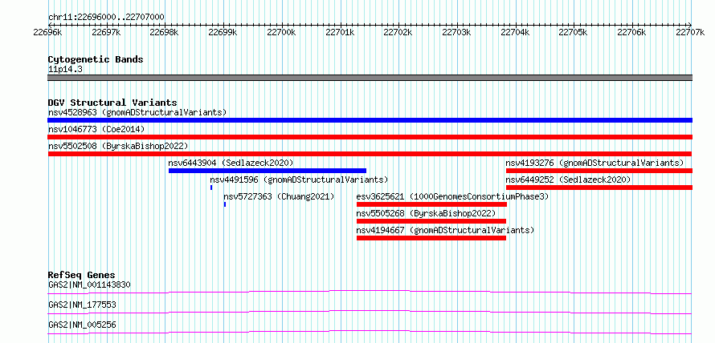Click the DGV Structural Variants track heading

pos(112,103)
